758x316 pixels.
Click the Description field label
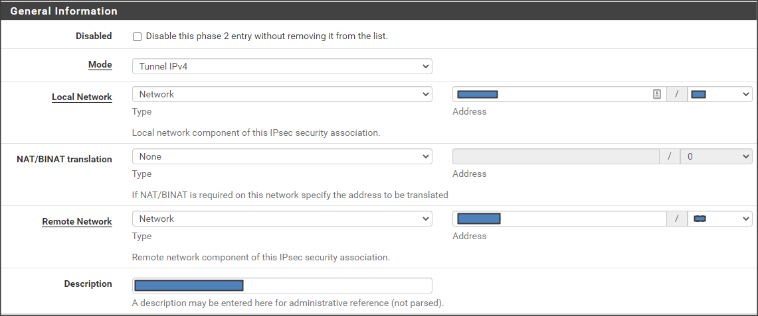[x=88, y=284]
